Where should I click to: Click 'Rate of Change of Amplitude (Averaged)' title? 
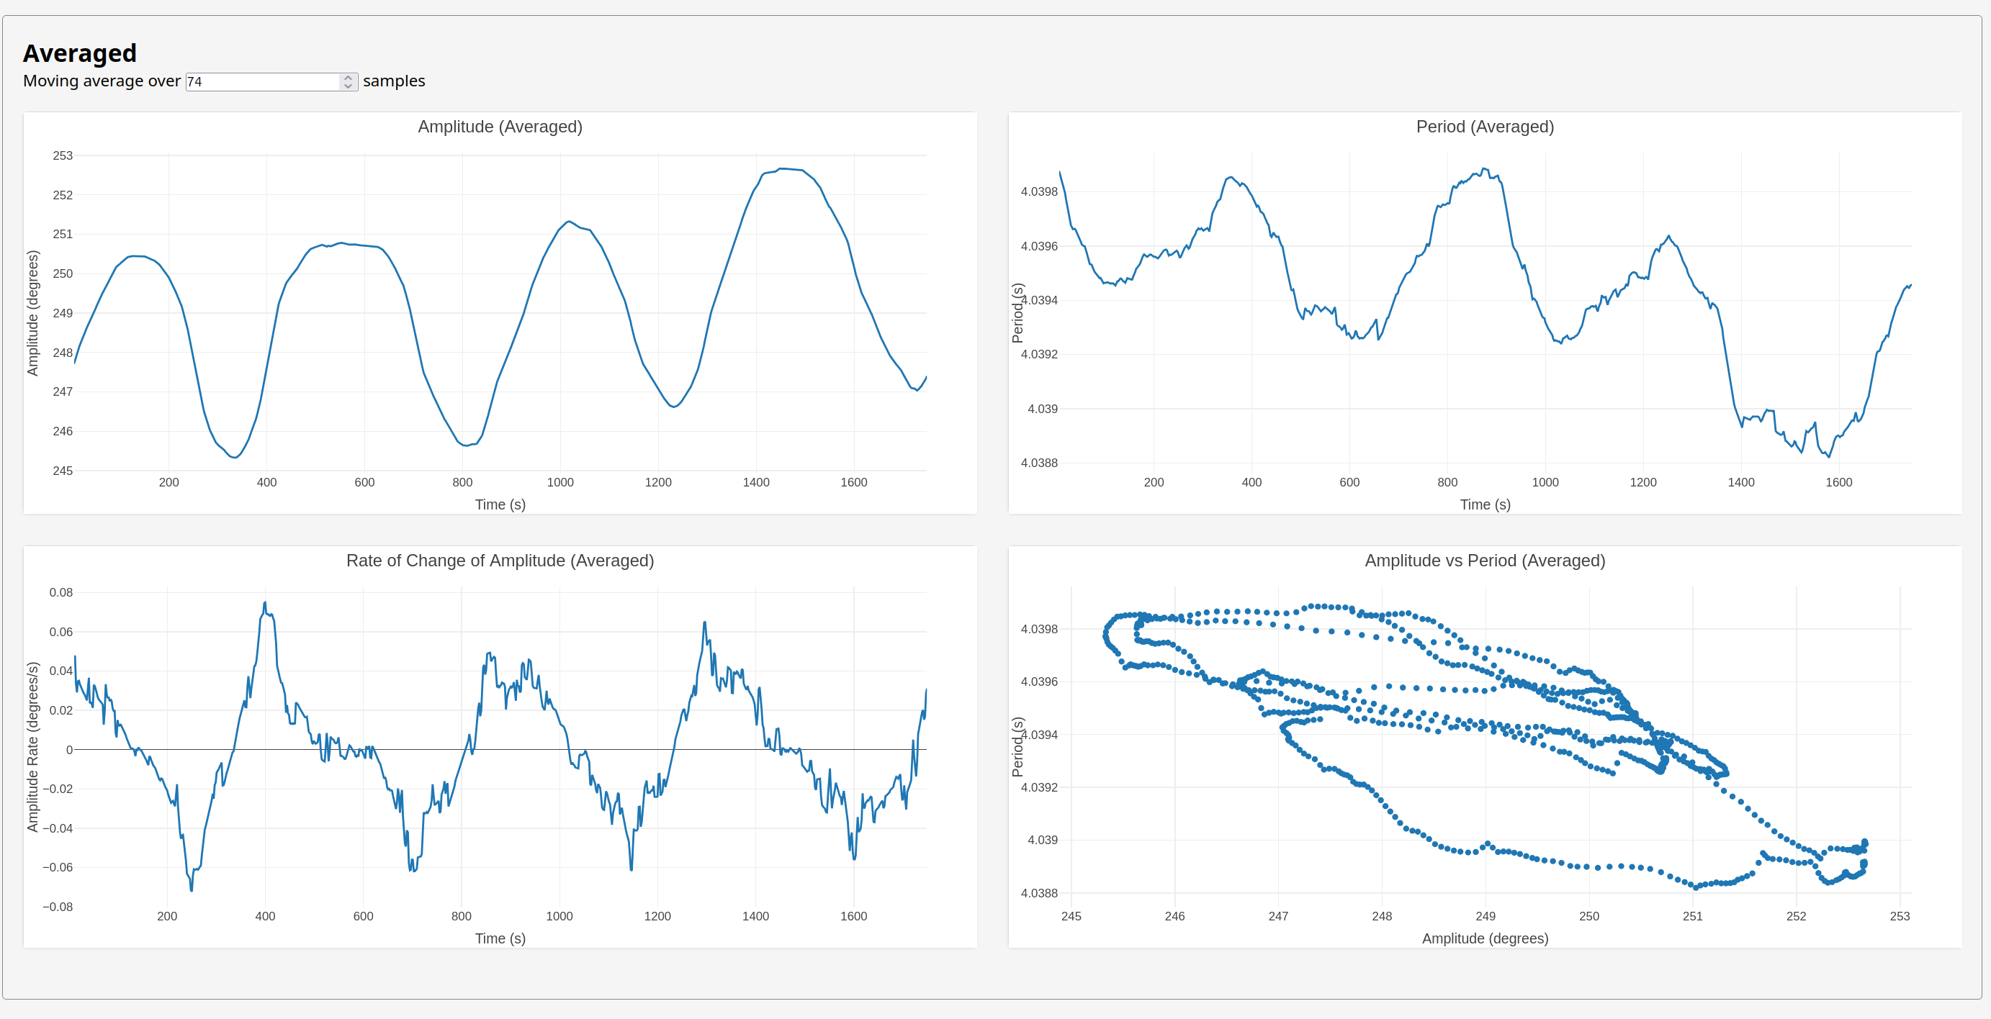point(500,561)
